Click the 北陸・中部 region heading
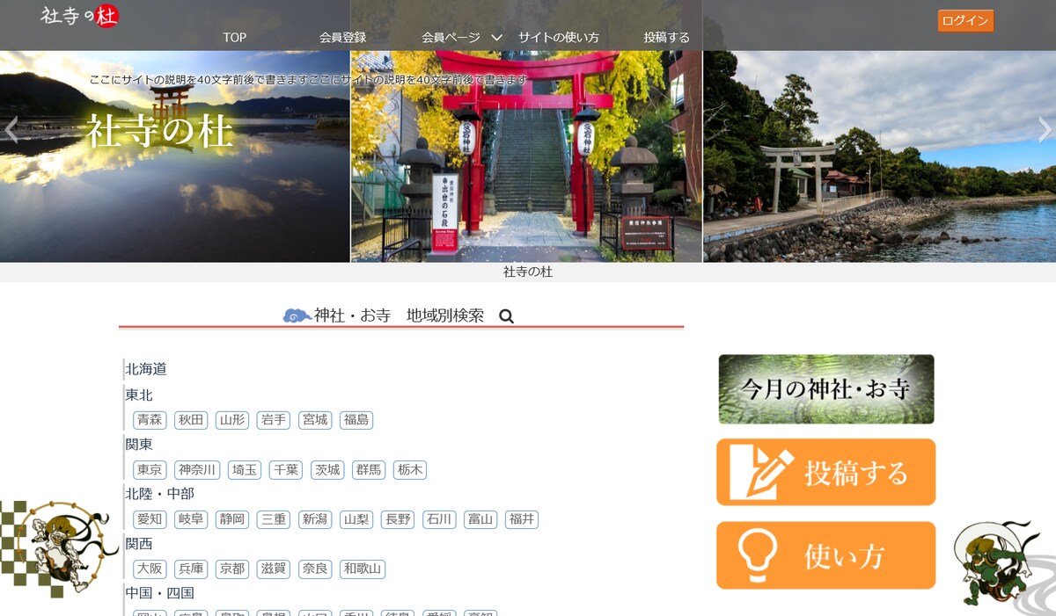The image size is (1056, 616). [x=160, y=494]
